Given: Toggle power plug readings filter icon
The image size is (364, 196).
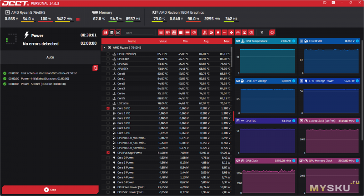Looking at the screenshot, I should coord(218,32).
